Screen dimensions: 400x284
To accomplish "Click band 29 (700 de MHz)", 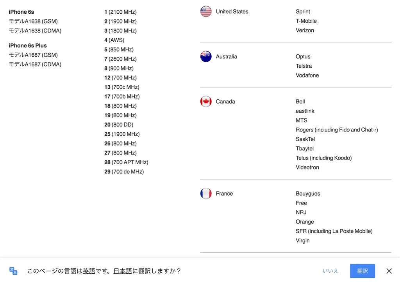I will pyautogui.click(x=124, y=172).
